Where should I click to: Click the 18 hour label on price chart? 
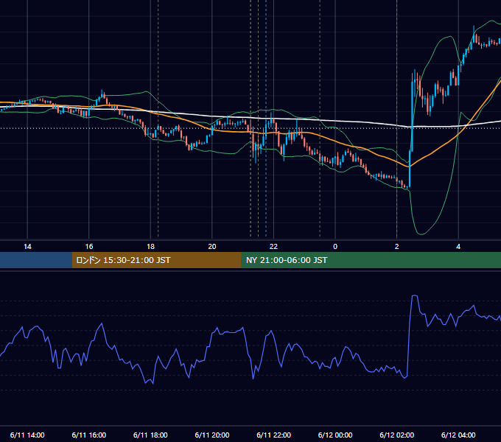(x=150, y=247)
